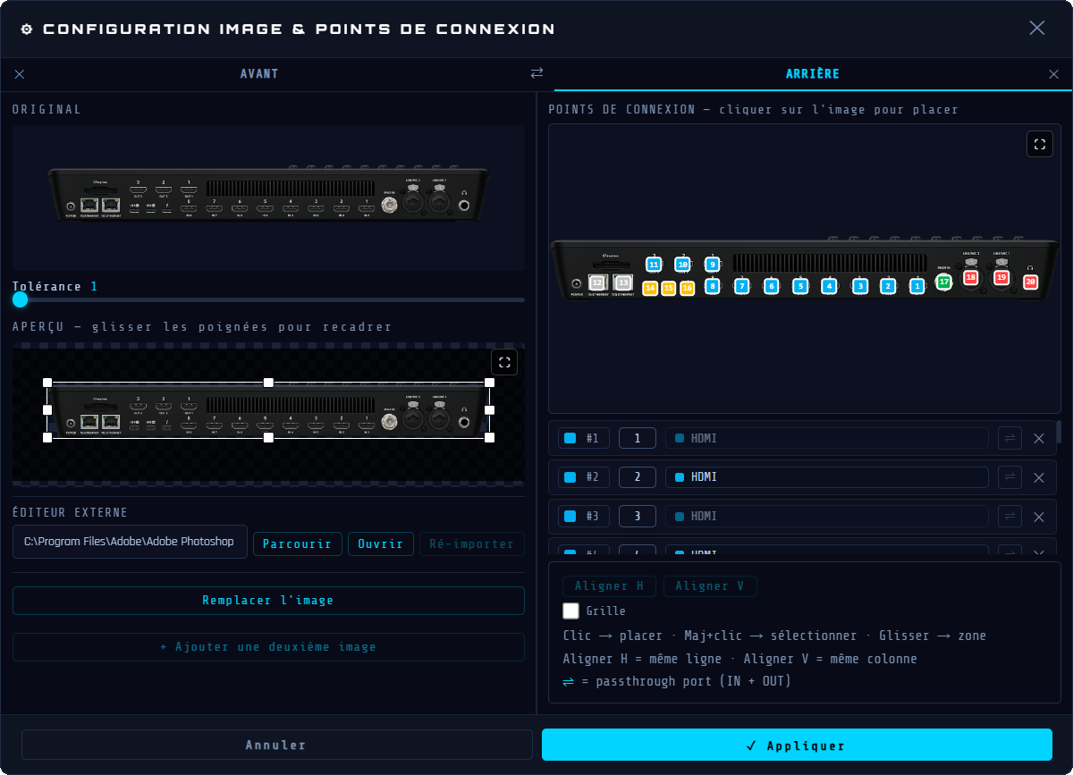Click connection point marker 5

(x=800, y=286)
